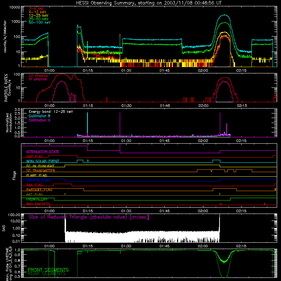281x281 pixels.
Task: Click the REAR SEGMENTS legend label
Action: 47,273
